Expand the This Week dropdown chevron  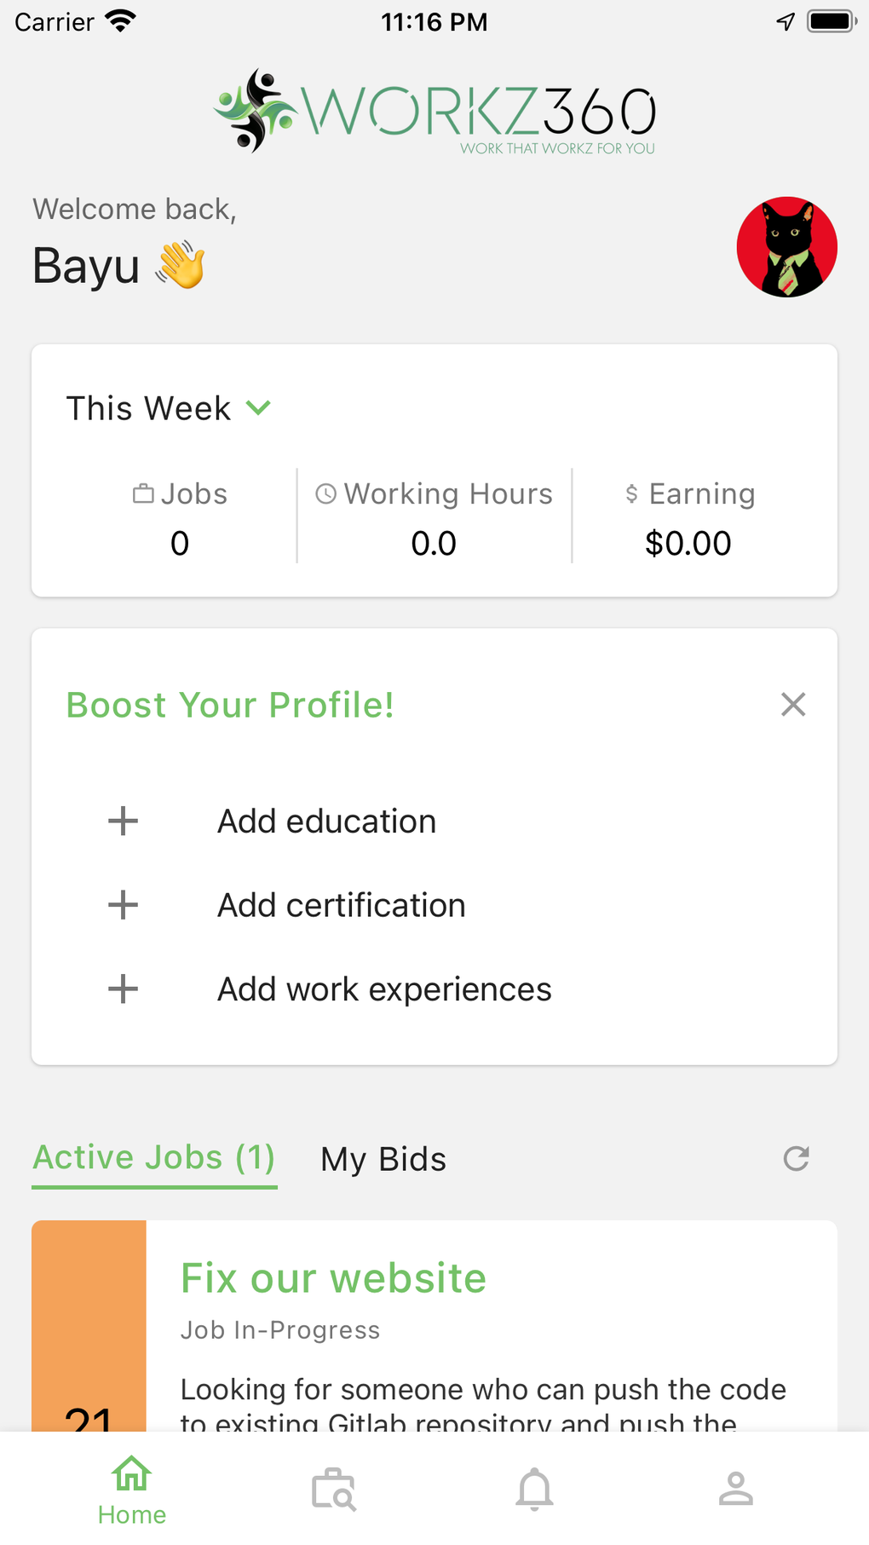(258, 408)
